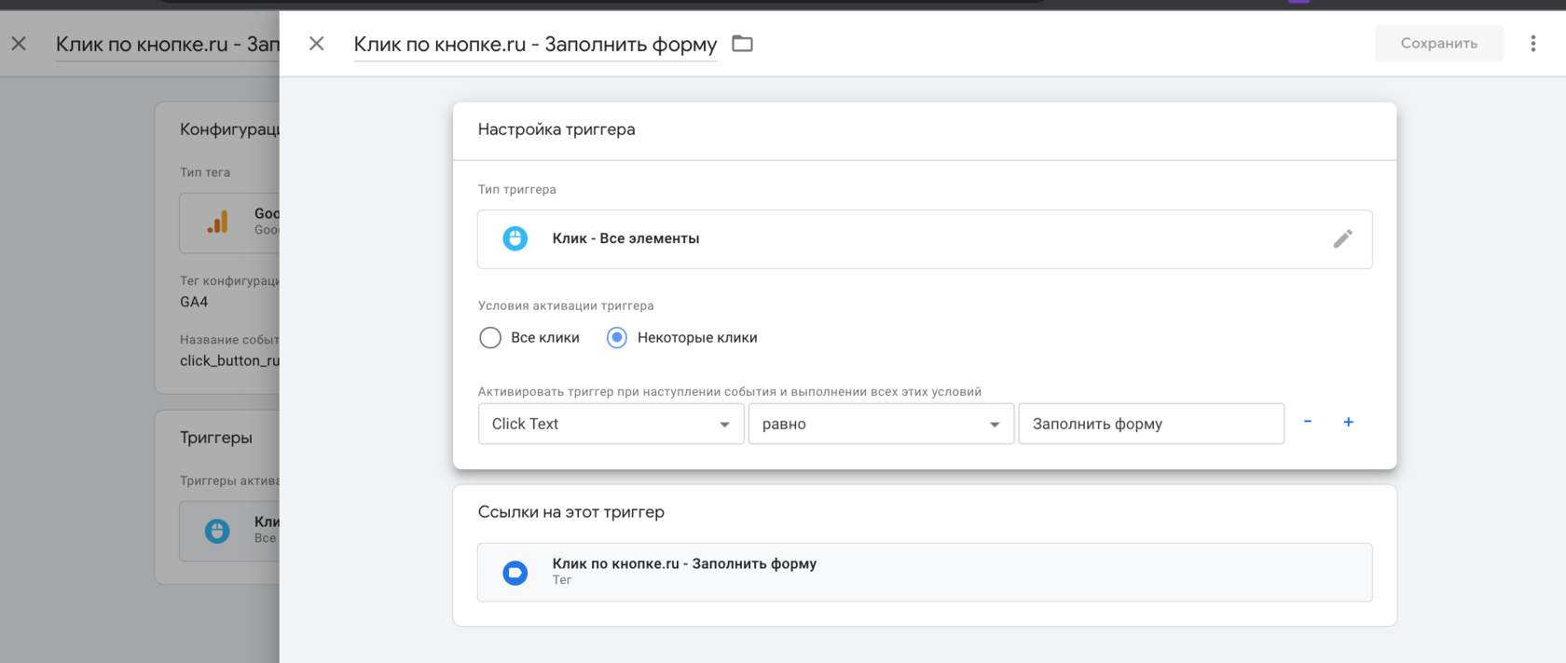This screenshot has width=1566, height=663.
Task: Open the three-dot more actions menu
Action: [1532, 44]
